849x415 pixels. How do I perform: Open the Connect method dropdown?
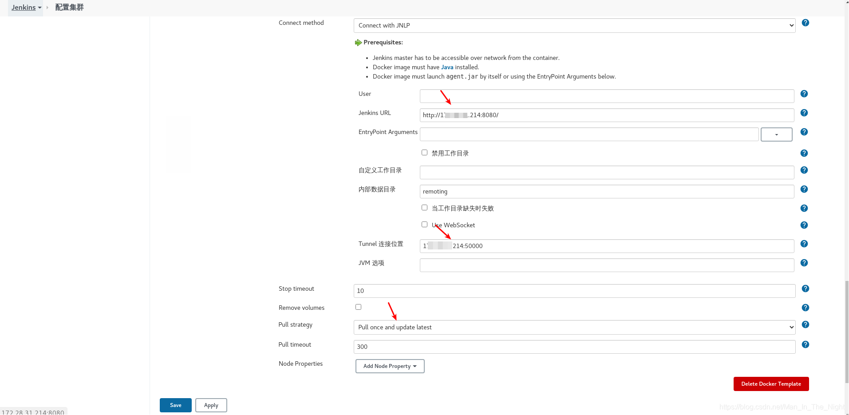tap(574, 25)
